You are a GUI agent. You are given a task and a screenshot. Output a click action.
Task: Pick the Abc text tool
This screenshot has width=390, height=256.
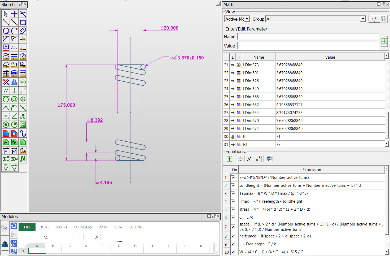14,48
